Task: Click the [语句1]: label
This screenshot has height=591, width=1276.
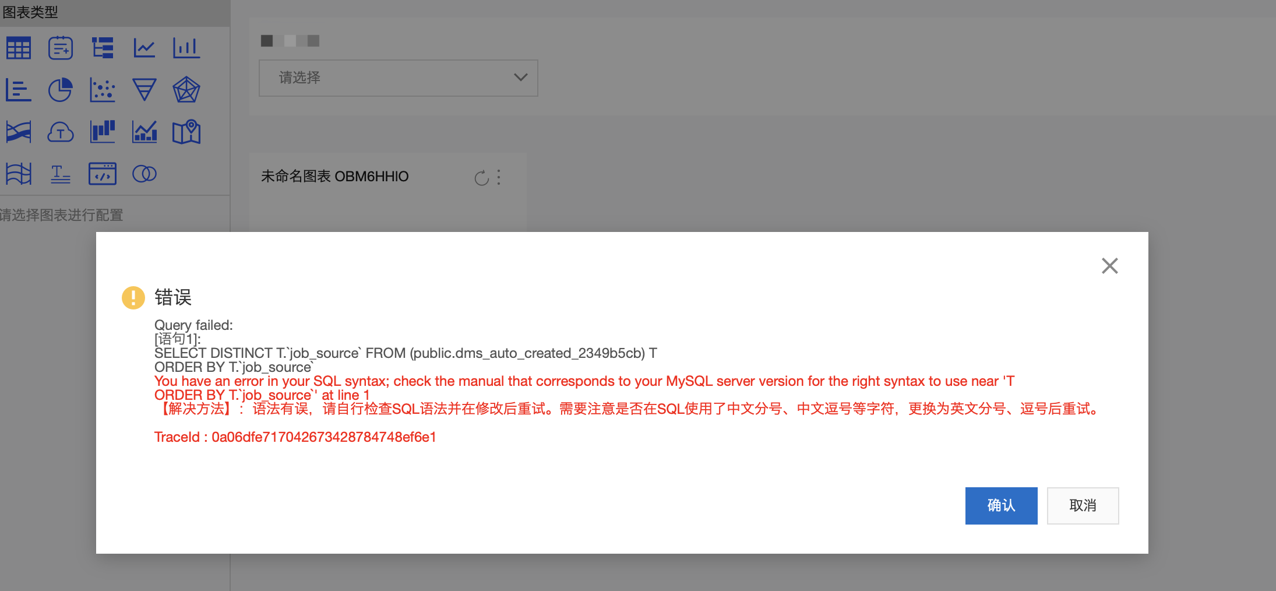Action: 177,339
